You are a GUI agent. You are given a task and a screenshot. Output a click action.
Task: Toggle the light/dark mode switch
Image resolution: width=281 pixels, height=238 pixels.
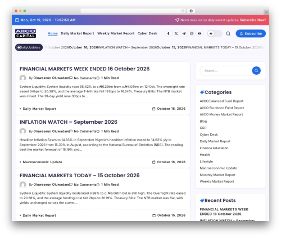point(215,34)
